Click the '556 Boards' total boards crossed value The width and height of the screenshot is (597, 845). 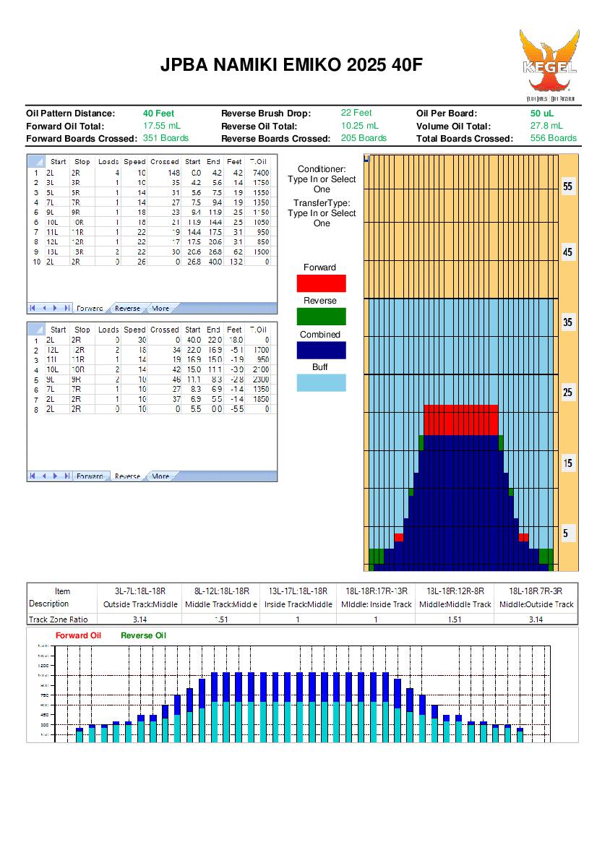pos(554,138)
